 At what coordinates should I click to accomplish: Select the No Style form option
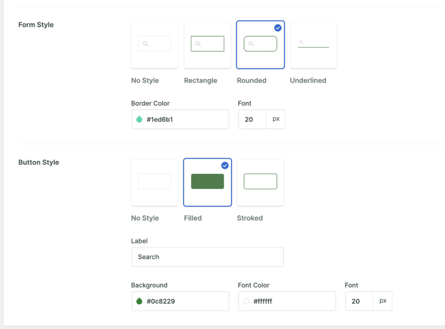(154, 44)
